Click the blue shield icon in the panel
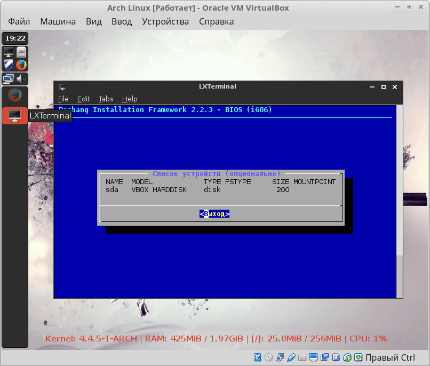This screenshot has height=366, width=430. click(x=9, y=65)
